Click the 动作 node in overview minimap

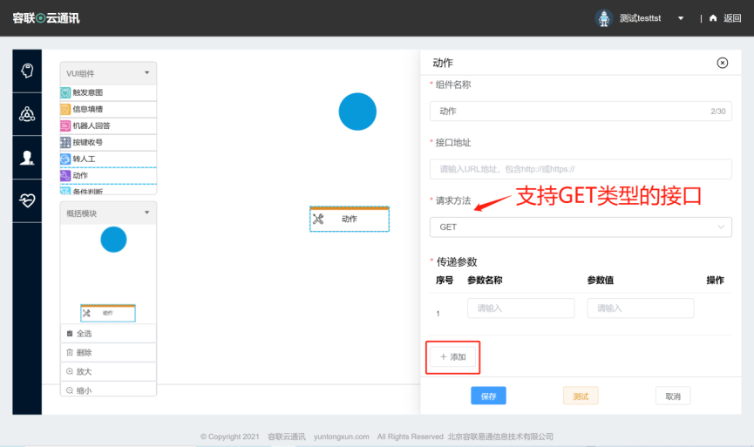tap(108, 313)
